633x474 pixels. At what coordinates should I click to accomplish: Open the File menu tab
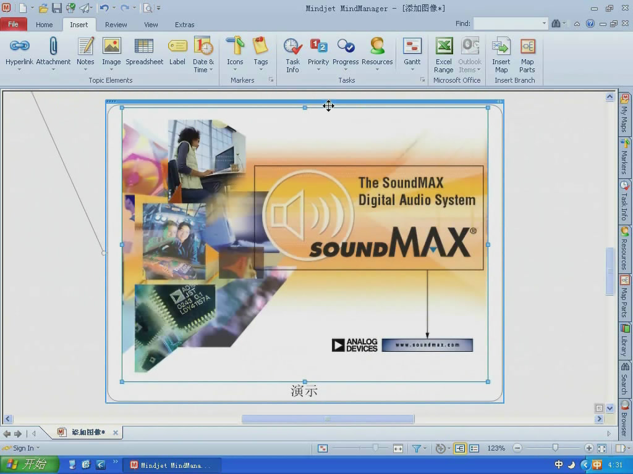pyautogui.click(x=14, y=24)
